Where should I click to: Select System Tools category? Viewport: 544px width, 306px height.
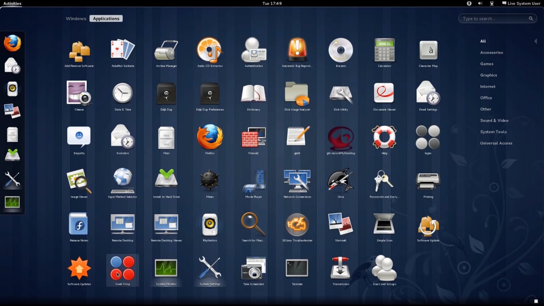[x=493, y=132]
